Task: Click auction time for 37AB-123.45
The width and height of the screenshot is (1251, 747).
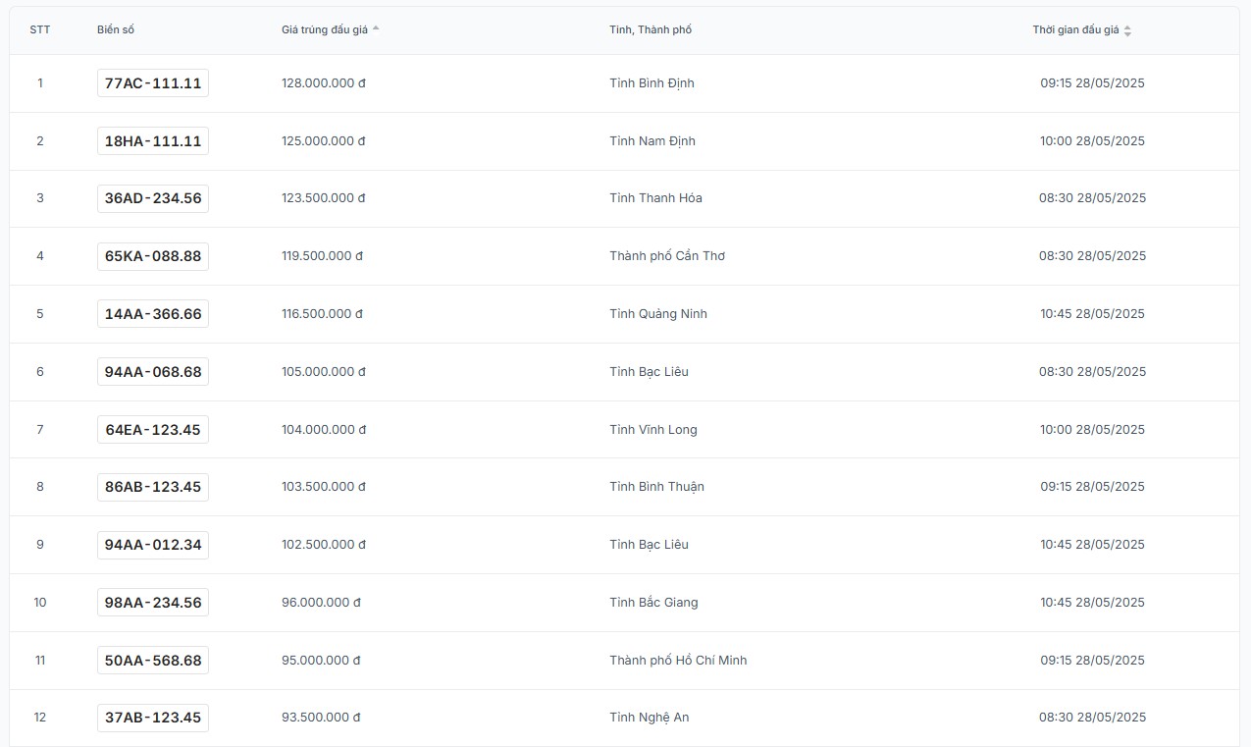Action: [1092, 718]
